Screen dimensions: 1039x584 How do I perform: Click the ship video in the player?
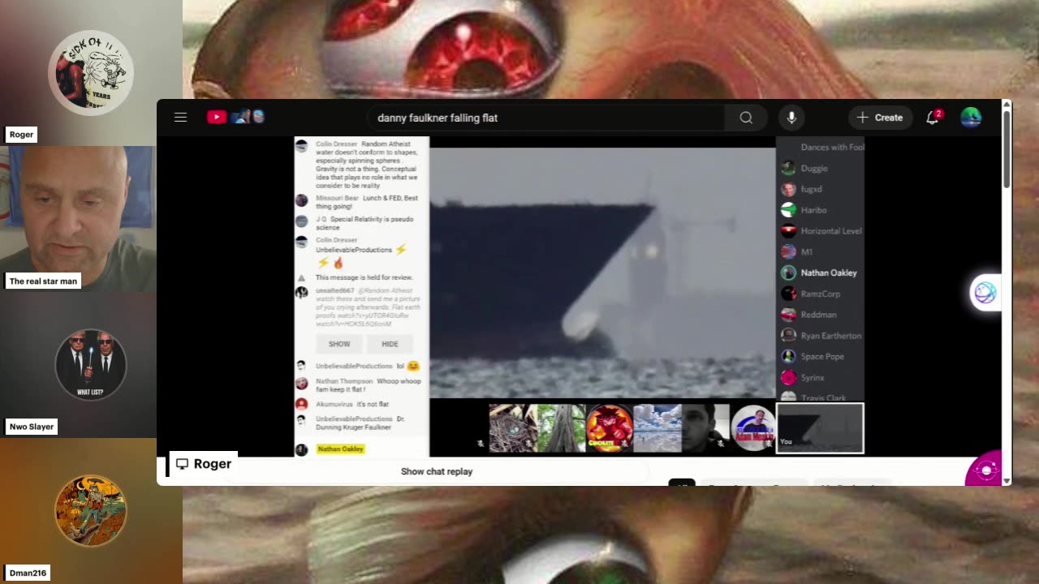point(602,273)
